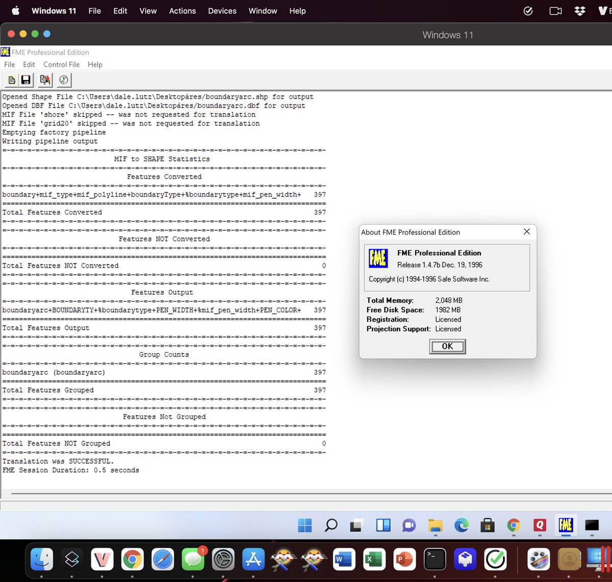
Task: Click the "Total Features NOT Converted" line
Action: 60,266
